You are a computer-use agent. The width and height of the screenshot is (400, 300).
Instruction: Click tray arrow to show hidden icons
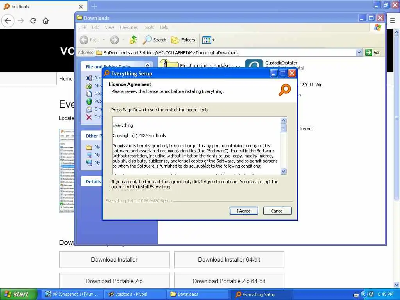tap(364, 295)
